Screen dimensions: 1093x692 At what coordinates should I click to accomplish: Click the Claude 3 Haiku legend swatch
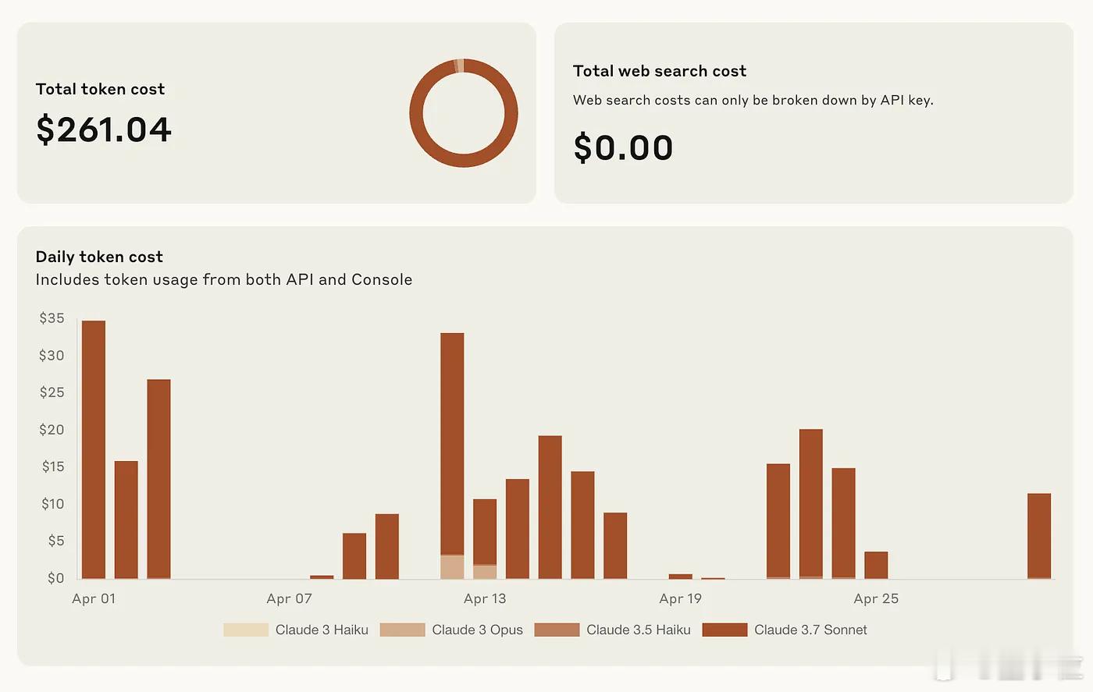pyautogui.click(x=246, y=630)
